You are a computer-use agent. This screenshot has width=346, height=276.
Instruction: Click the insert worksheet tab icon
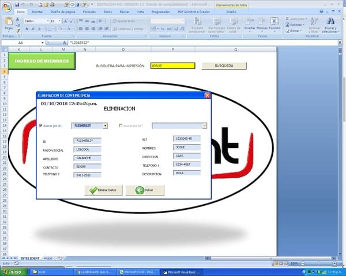point(60,258)
